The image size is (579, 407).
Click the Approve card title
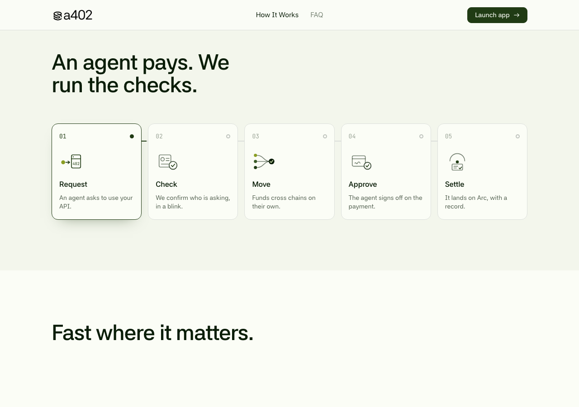[x=363, y=185]
